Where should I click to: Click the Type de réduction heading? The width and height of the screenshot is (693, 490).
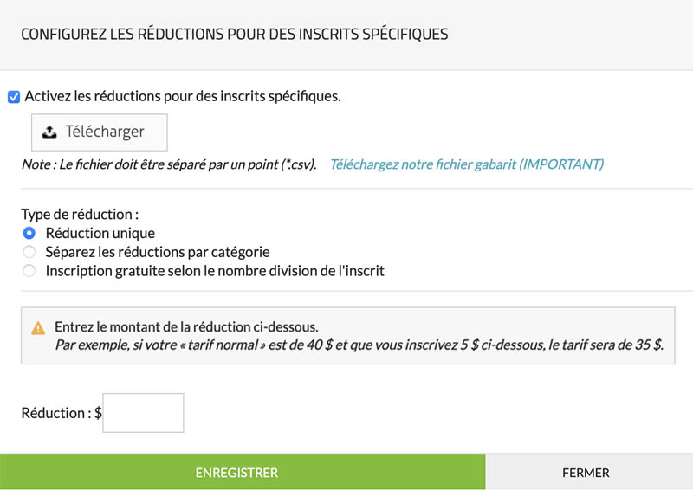pyautogui.click(x=80, y=214)
